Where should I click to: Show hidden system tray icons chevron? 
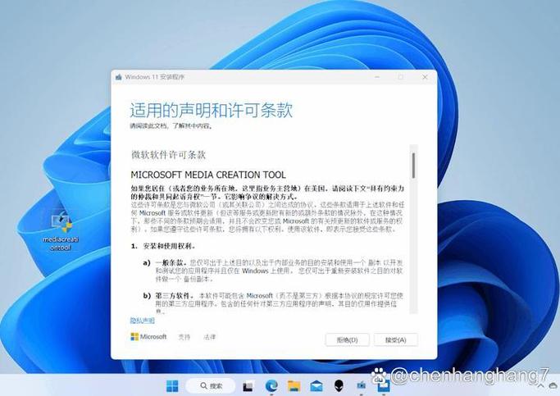click(x=540, y=386)
